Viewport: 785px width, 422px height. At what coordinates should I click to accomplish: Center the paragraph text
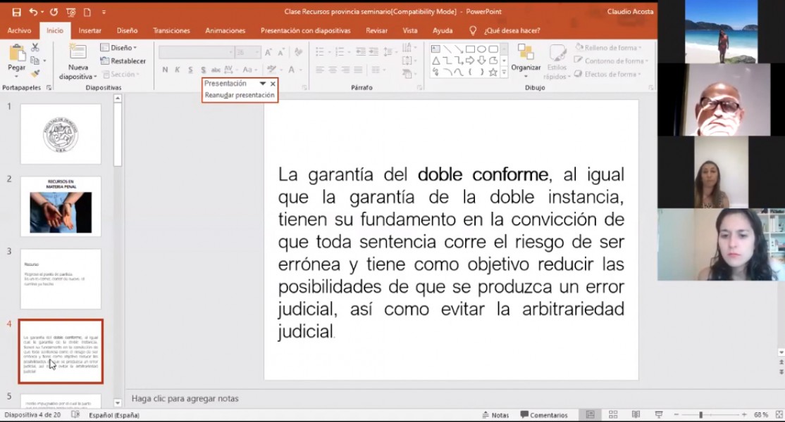pyautogui.click(x=333, y=70)
